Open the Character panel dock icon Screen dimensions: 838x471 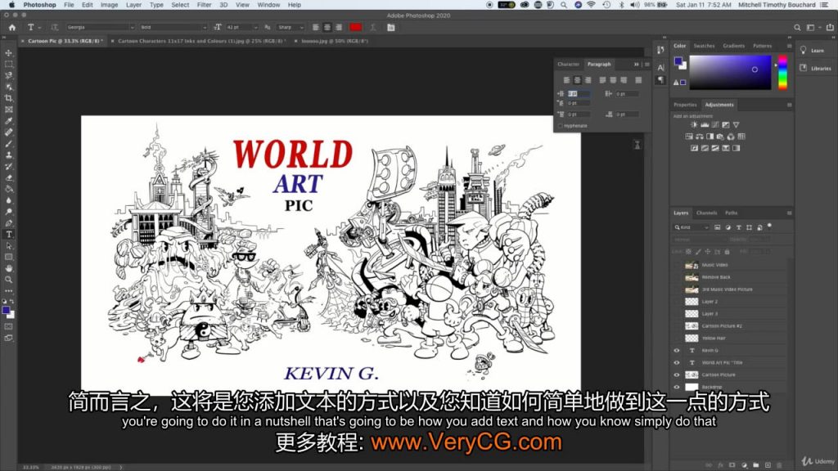click(x=660, y=67)
